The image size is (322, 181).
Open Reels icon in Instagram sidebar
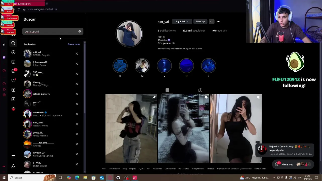[13, 62]
